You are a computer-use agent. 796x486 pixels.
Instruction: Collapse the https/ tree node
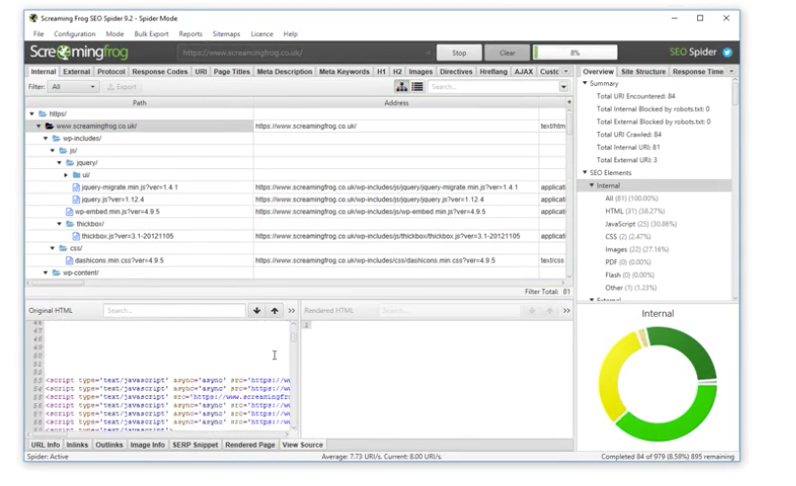32,114
